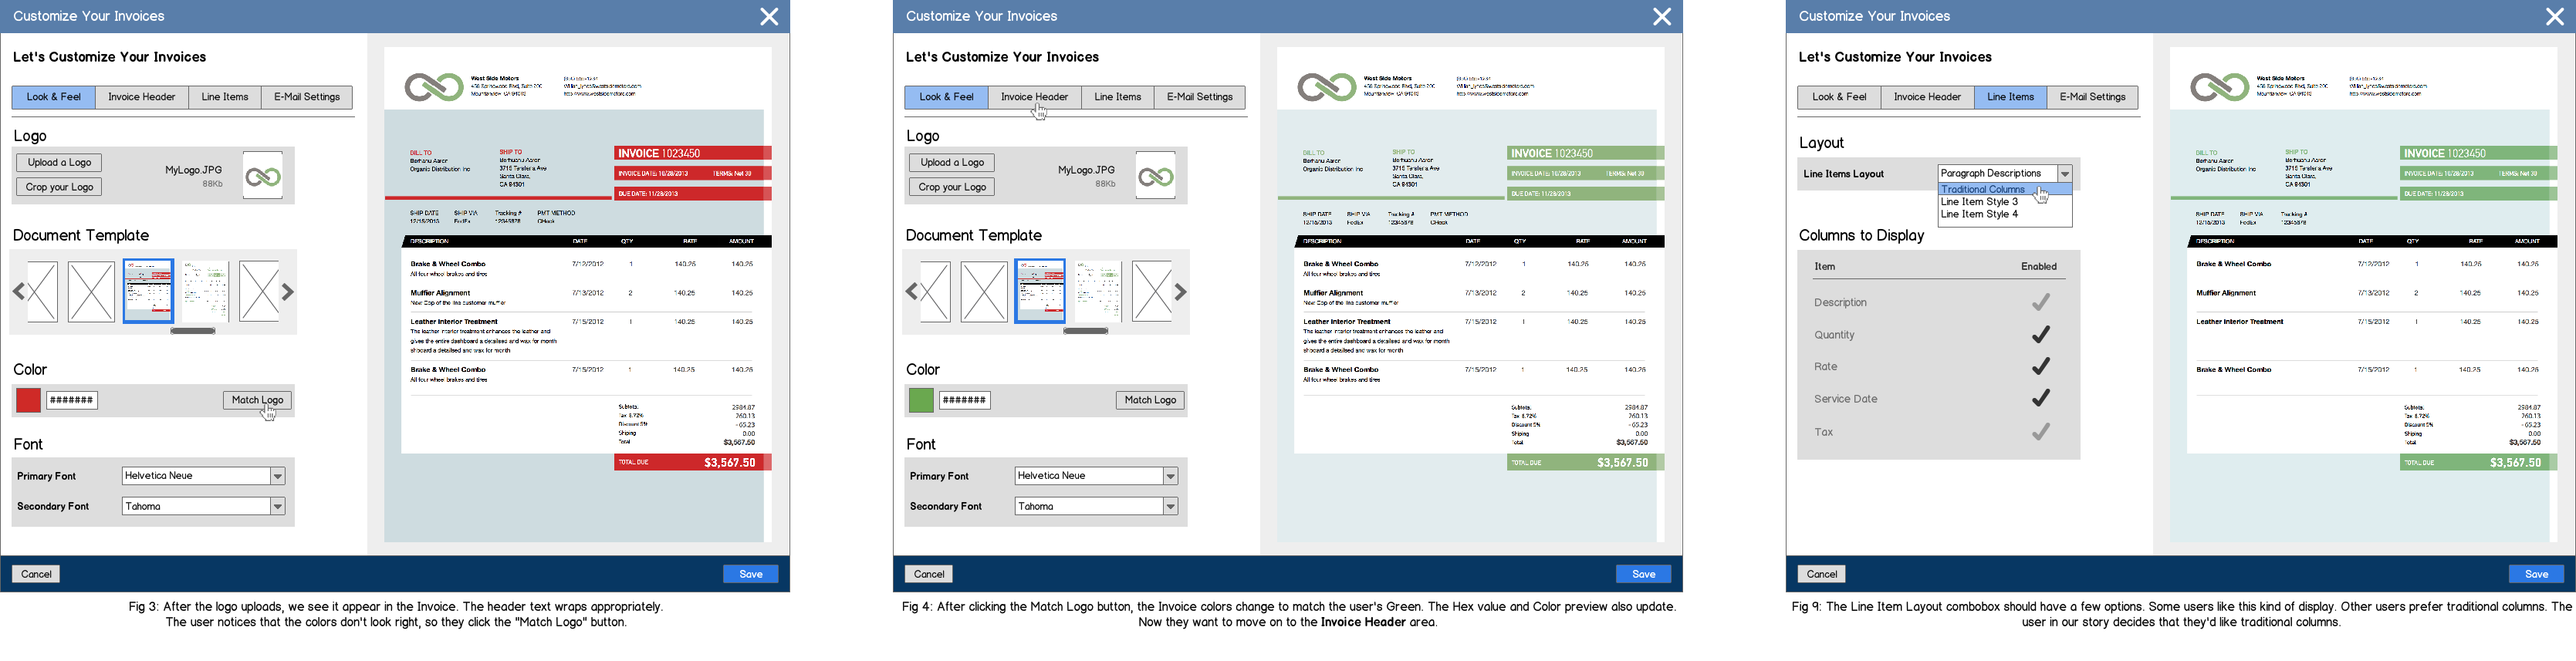
Task: Click template scrollbar handle in Fig 4 window
Action: (x=1086, y=331)
